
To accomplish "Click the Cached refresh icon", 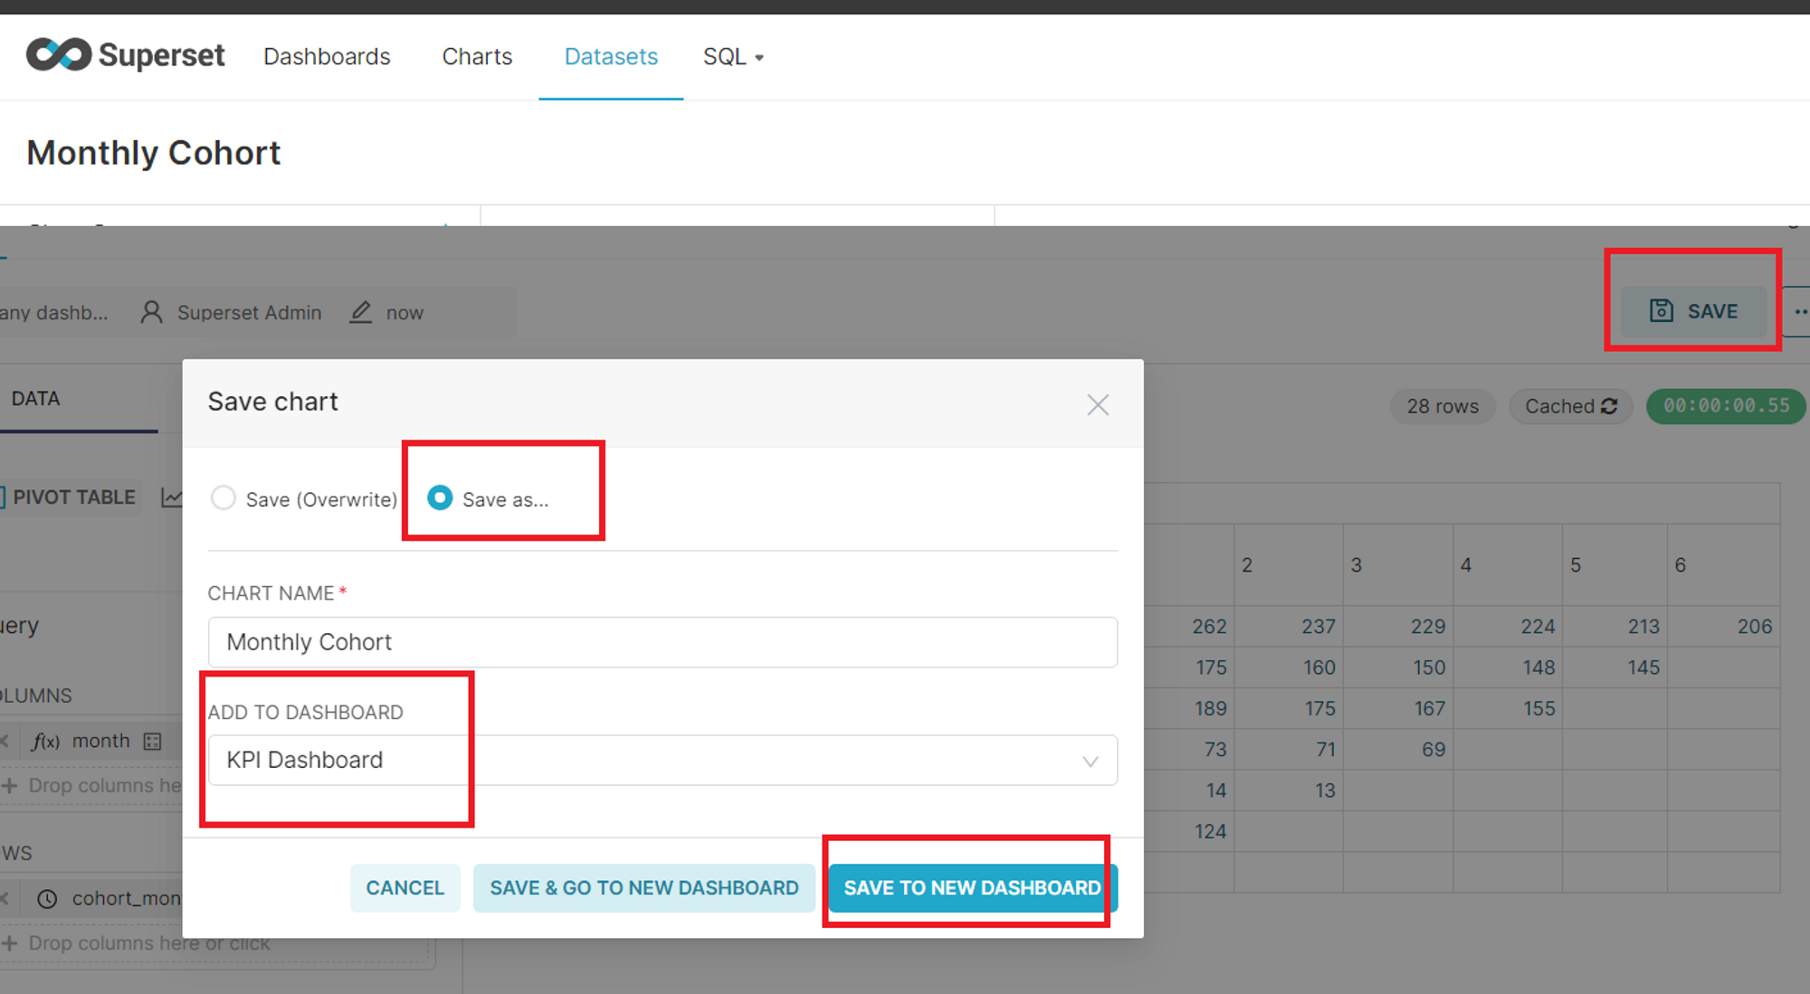I will click(1609, 406).
